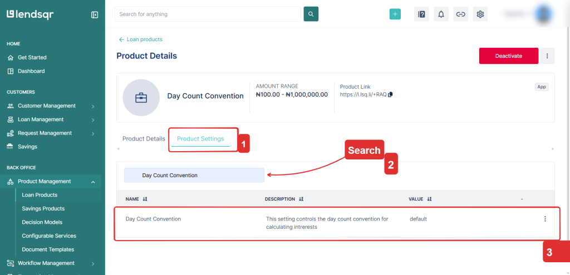570x275 pixels.
Task: Go back to Loan products link
Action: [x=145, y=39]
